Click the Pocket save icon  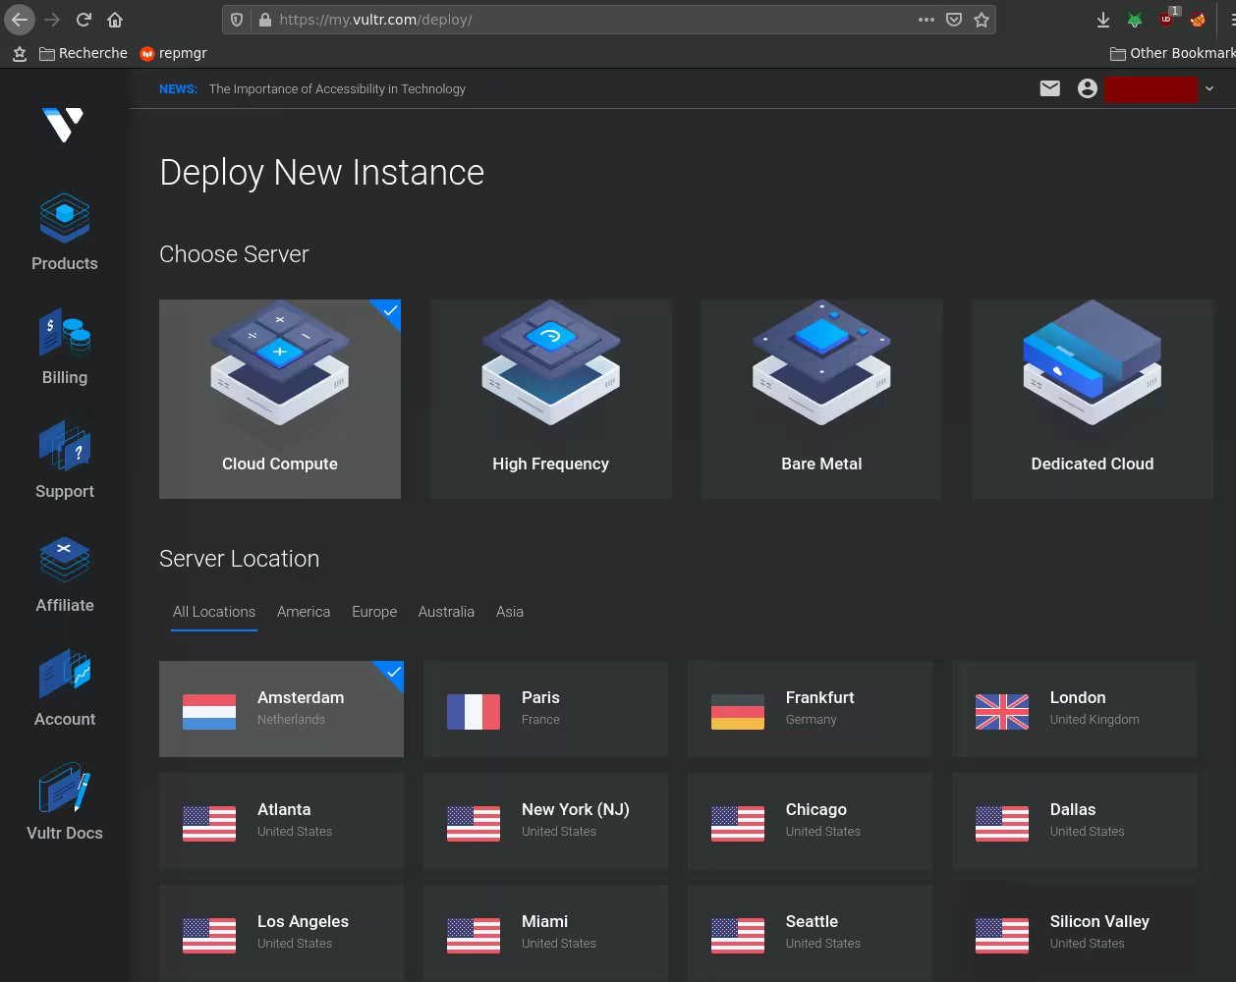pyautogui.click(x=953, y=20)
